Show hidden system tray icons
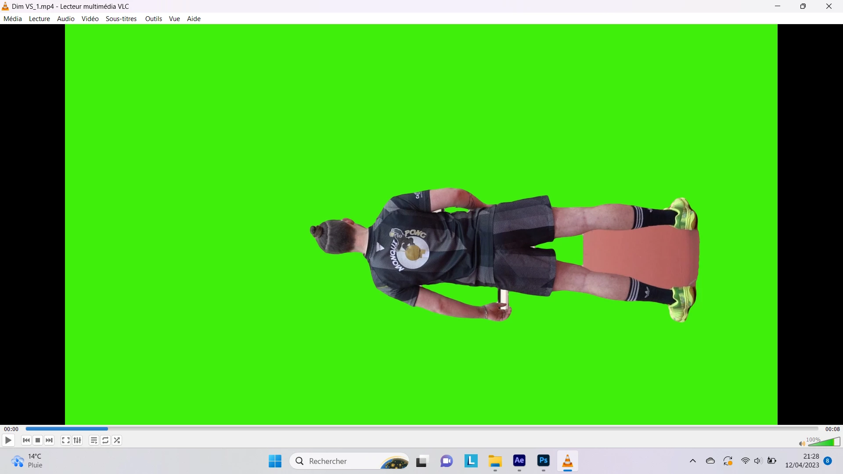 (692, 461)
